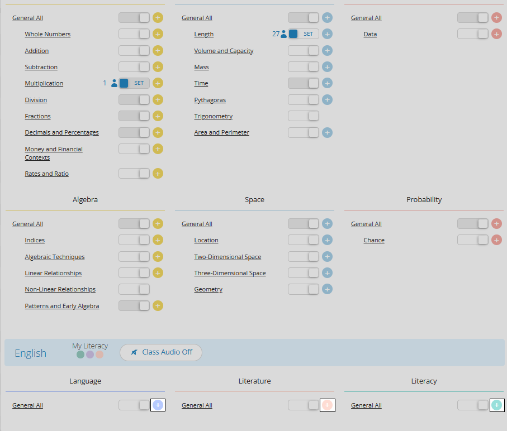Toggle the Chance switch
Image resolution: width=507 pixels, height=431 pixels.
pos(473,240)
